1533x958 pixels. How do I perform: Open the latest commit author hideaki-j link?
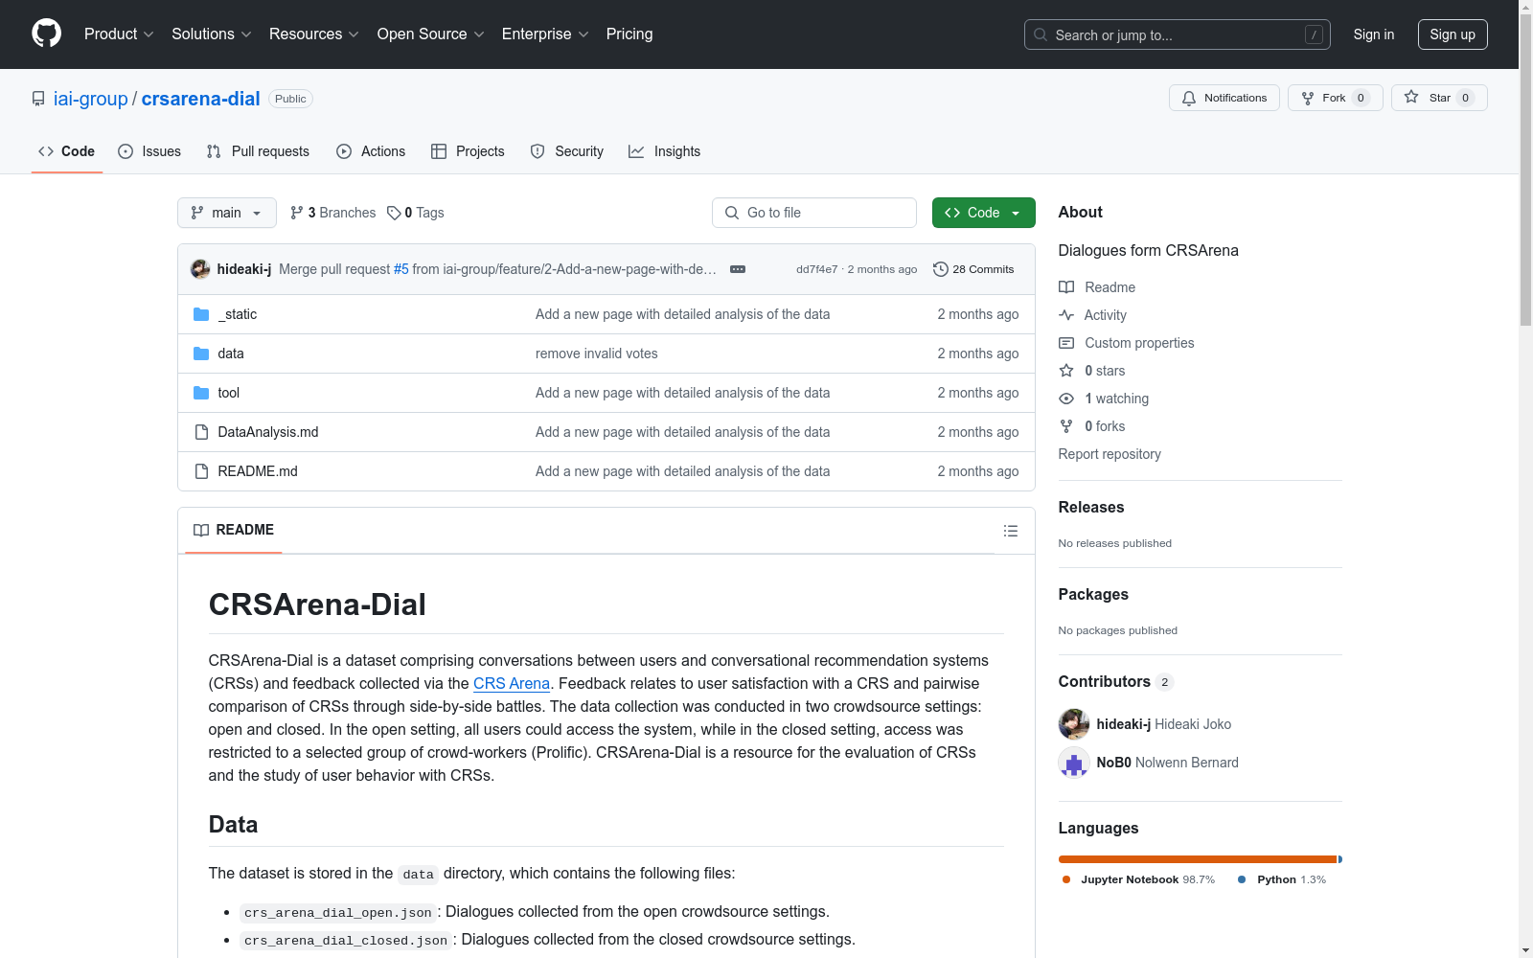coord(244,269)
